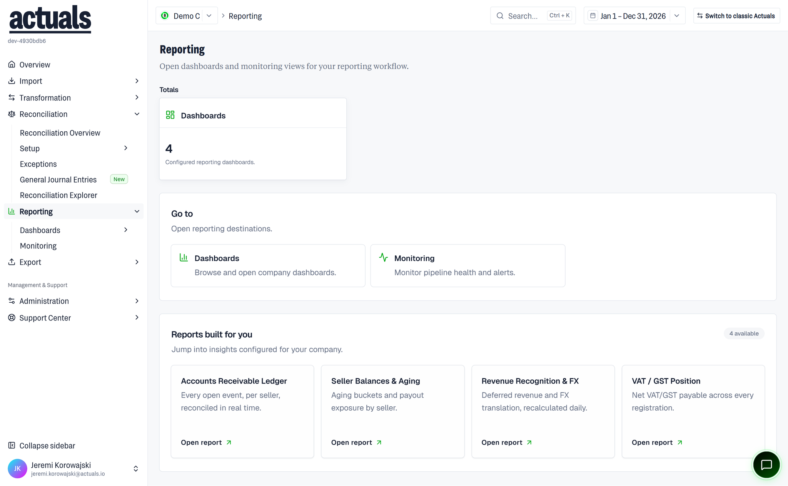The height and width of the screenshot is (486, 788).
Task: Open General Journal Entries
Action: 58,179
